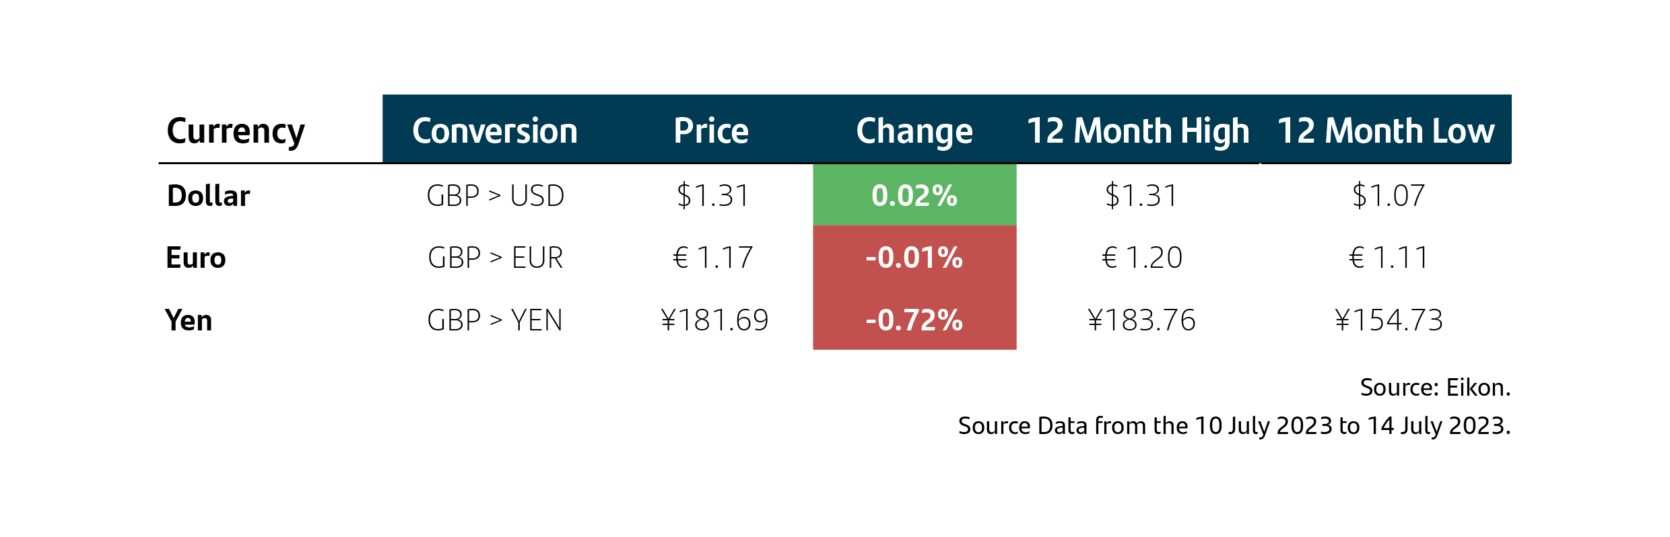
Task: Select the Change column header
Action: (x=914, y=131)
